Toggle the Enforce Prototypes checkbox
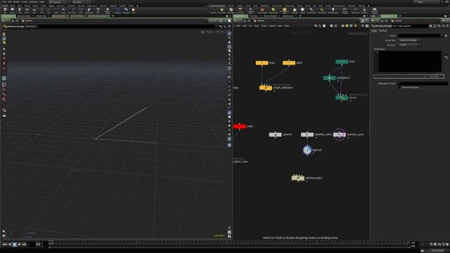Viewport: 450px width, 253px height. [399, 87]
